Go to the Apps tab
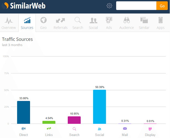This screenshot has width=170, height=138. 160,23
